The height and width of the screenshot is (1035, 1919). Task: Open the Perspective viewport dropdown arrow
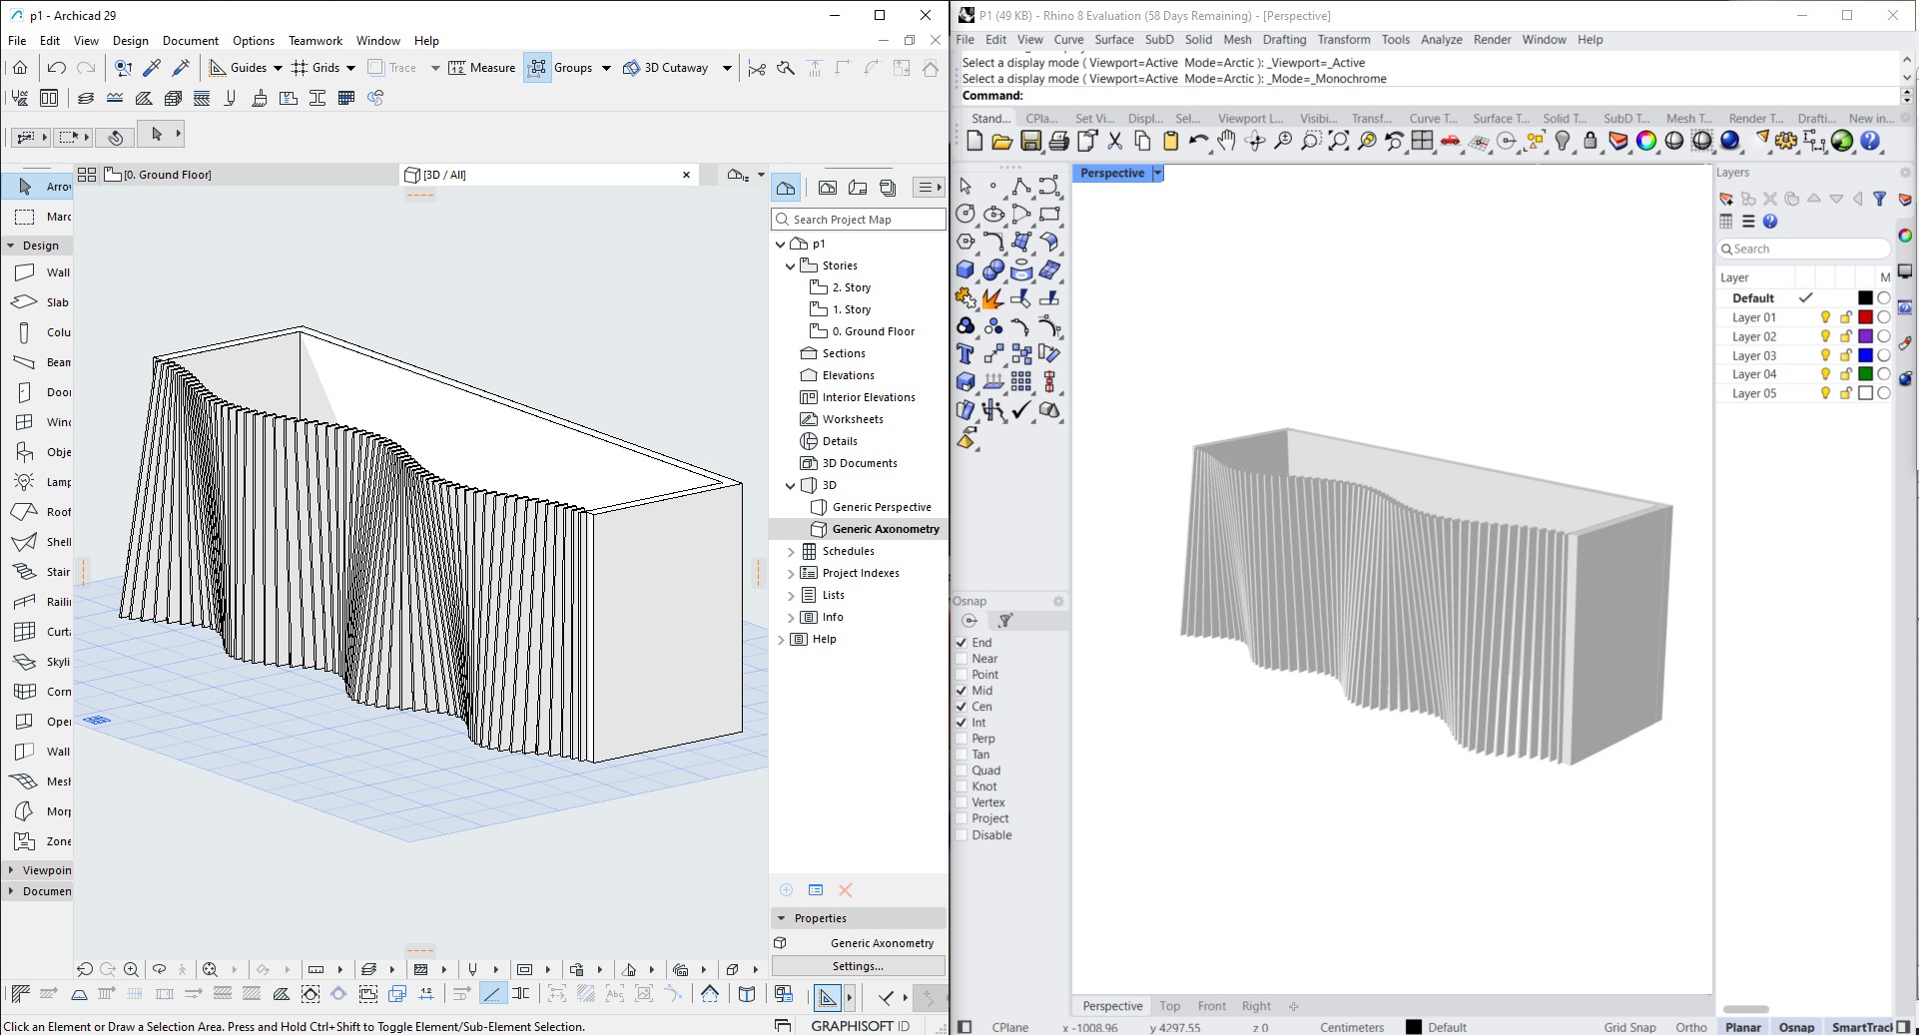click(x=1158, y=174)
